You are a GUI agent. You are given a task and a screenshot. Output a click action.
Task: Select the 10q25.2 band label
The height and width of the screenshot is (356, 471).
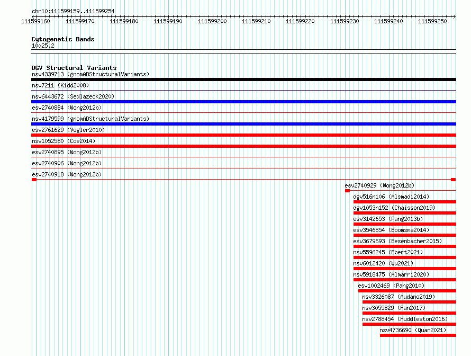click(43, 46)
